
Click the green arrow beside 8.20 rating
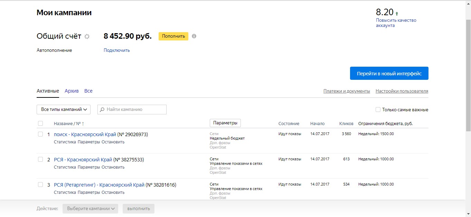coord(397,13)
